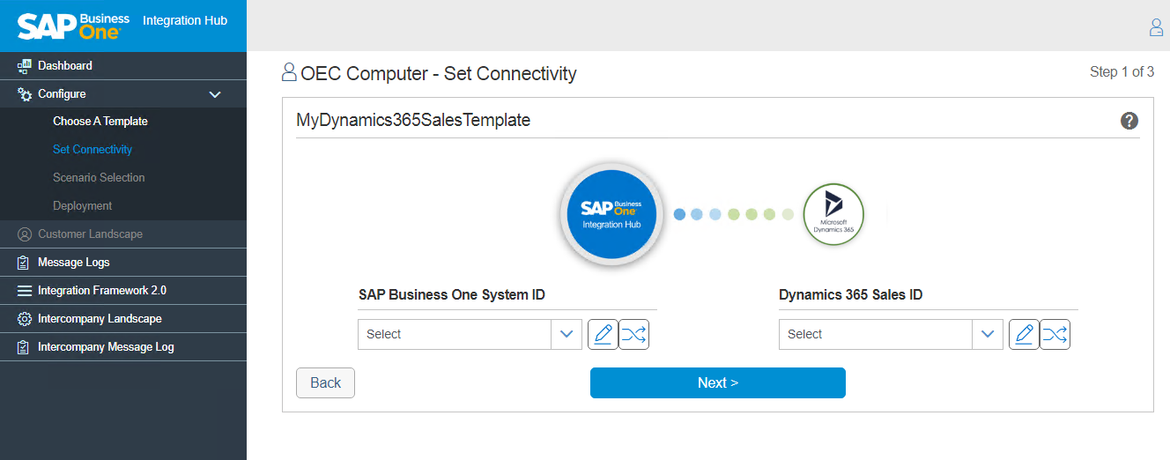Collapse the Configure menu chevron
Viewport: 1170px width, 460px height.
(214, 94)
